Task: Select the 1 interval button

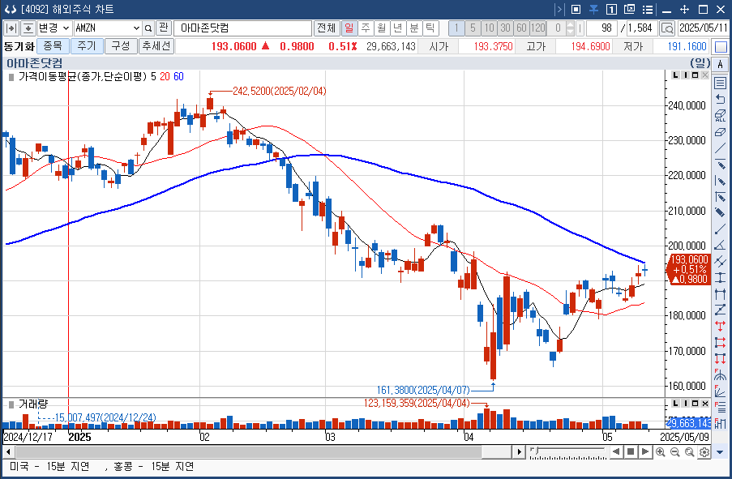Action: tap(456, 28)
